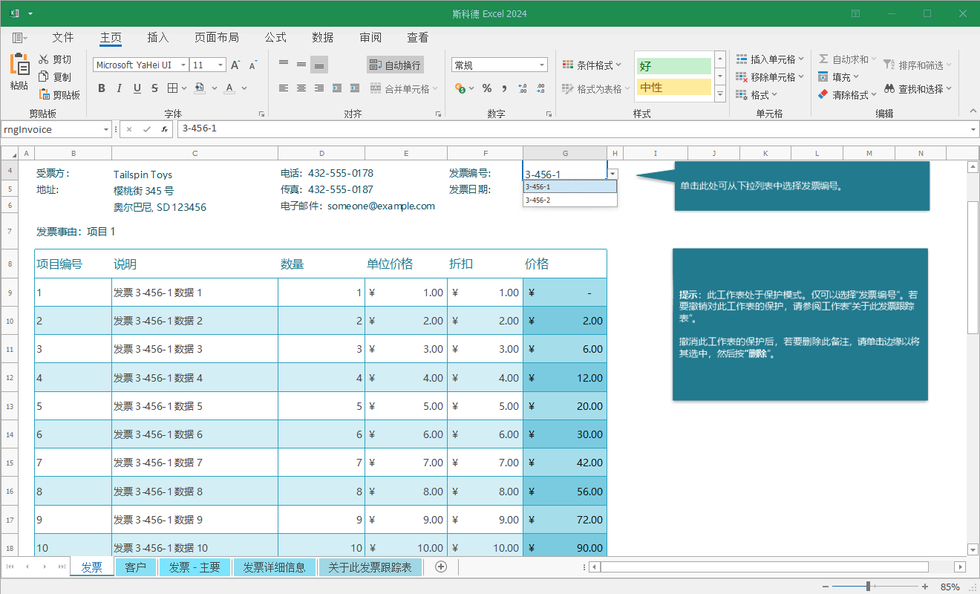The height and width of the screenshot is (594, 980).
Task: Select the bottom align icon
Action: [319, 65]
